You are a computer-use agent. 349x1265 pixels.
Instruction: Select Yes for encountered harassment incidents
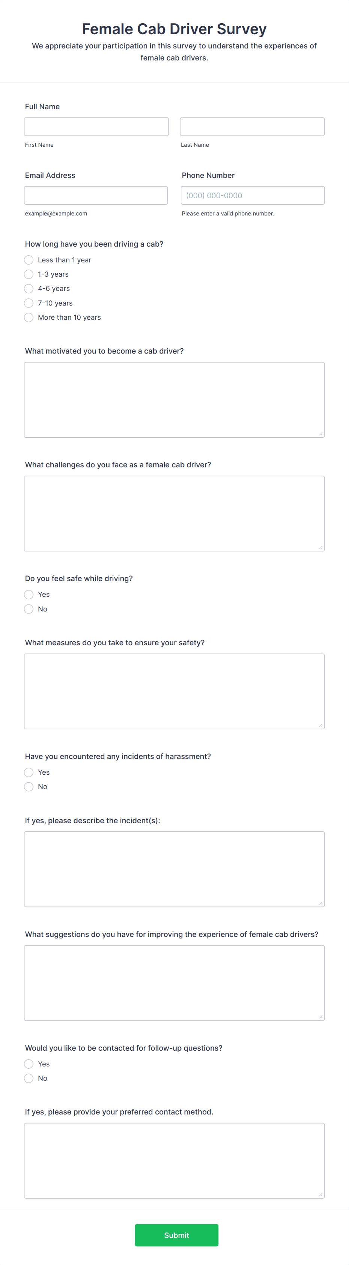tap(29, 772)
